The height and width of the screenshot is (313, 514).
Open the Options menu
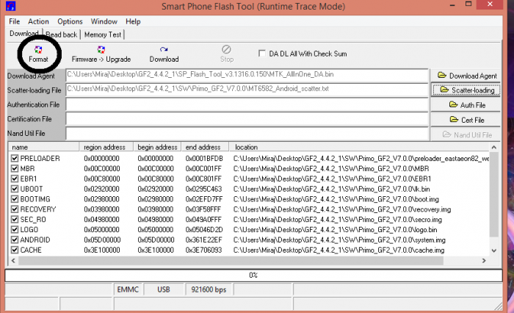70,22
